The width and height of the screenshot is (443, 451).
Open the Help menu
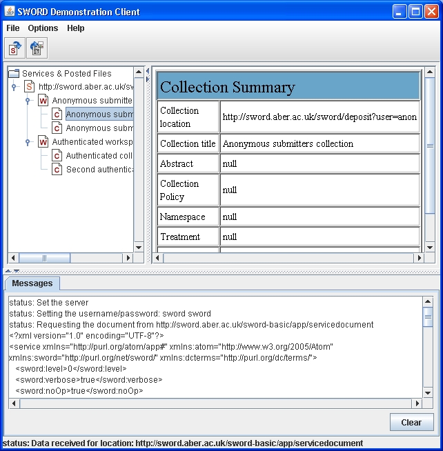point(76,28)
